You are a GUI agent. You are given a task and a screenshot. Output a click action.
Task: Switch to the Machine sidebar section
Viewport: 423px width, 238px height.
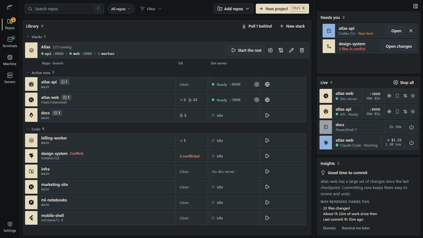point(10,60)
